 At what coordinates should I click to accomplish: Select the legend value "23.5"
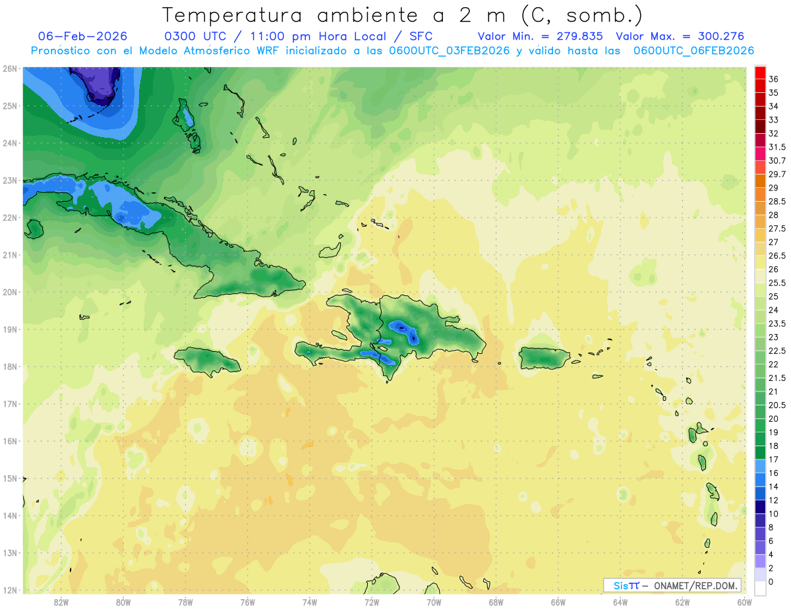tap(777, 324)
